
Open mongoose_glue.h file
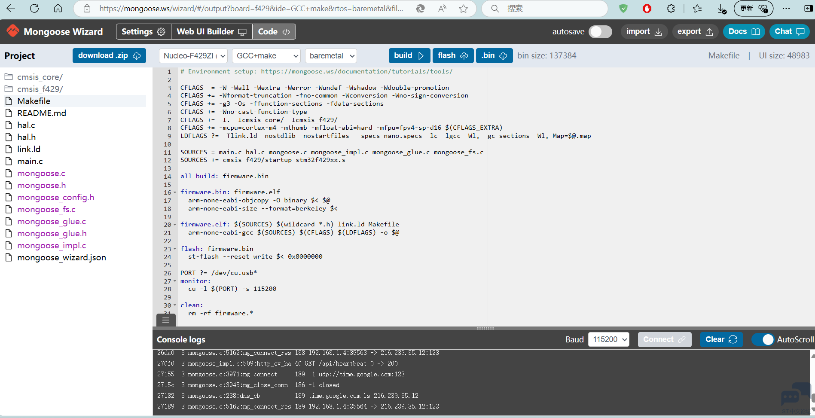click(52, 233)
